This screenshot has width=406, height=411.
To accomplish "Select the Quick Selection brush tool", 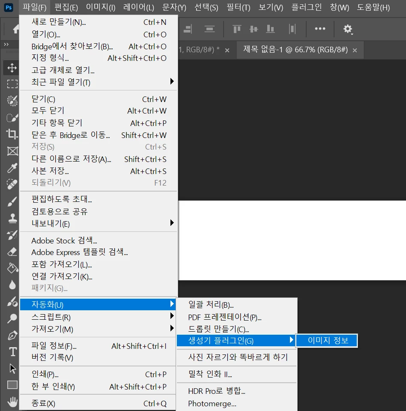I will tap(12, 117).
